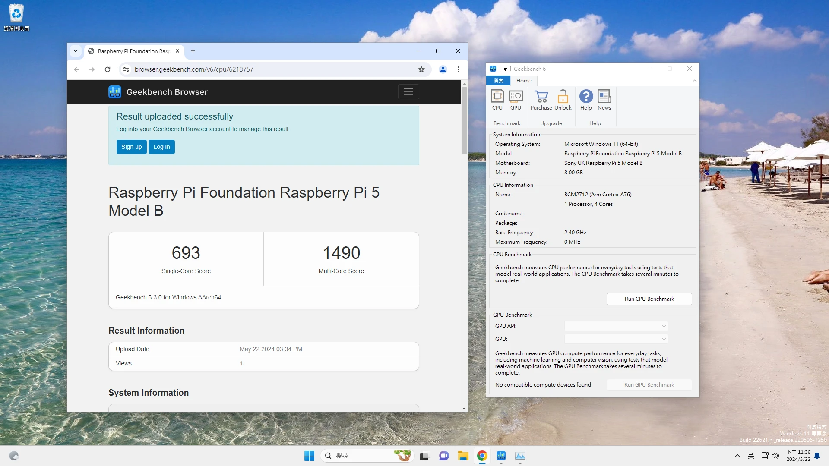Bookmark this page with star icon
829x466 pixels.
[421, 69]
